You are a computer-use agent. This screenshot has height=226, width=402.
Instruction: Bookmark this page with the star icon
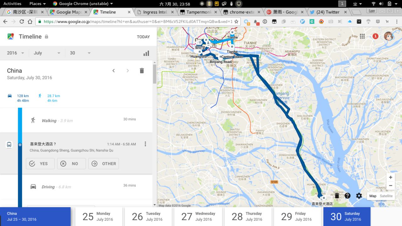pyautogui.click(x=236, y=22)
